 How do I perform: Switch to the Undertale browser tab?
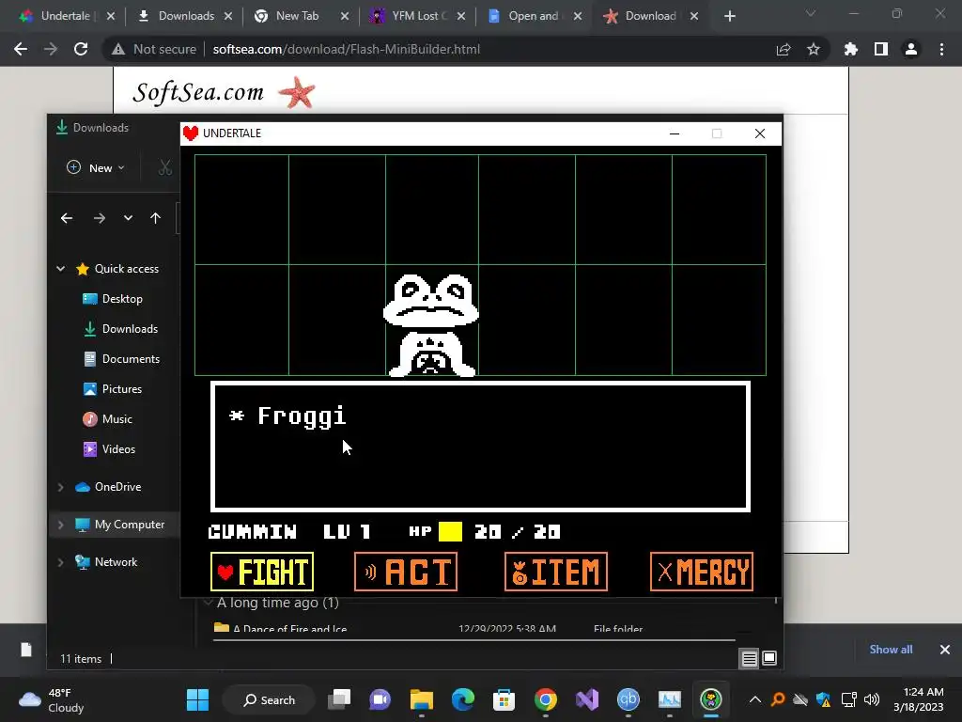coord(66,16)
